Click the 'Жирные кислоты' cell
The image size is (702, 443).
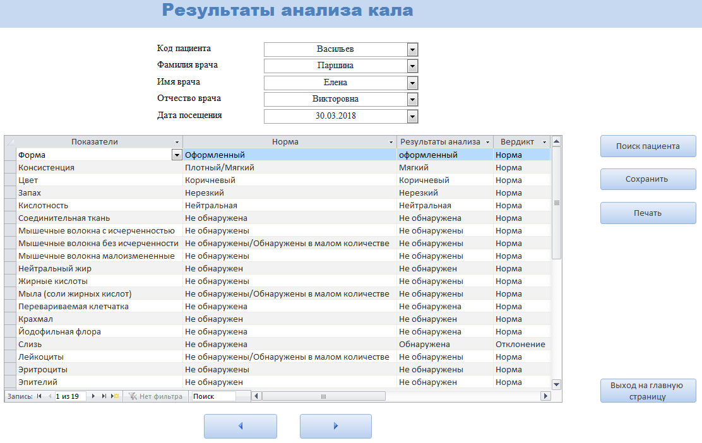(x=99, y=281)
